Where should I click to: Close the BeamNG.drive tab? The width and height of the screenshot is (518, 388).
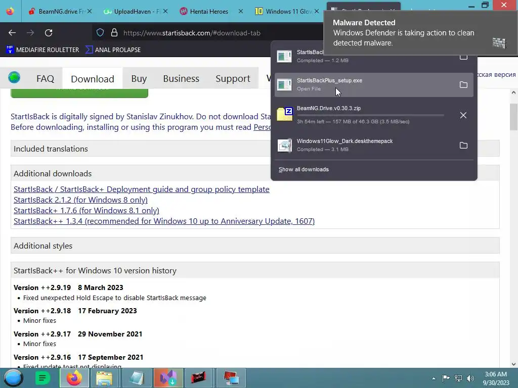[89, 11]
